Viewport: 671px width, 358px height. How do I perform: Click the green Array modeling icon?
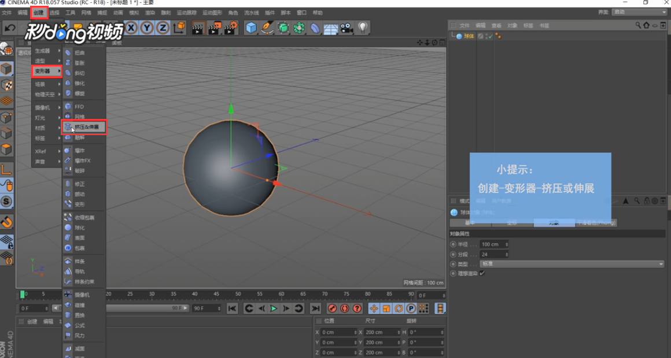coord(298,28)
